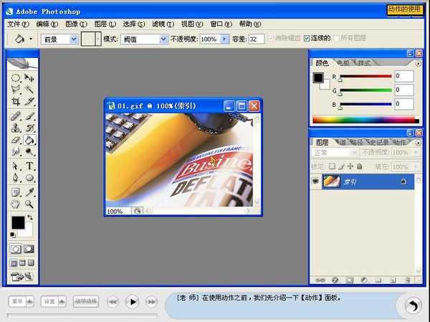Screen dimensions: 430x322
Task: Select the Type tool
Action: (x=29, y=166)
